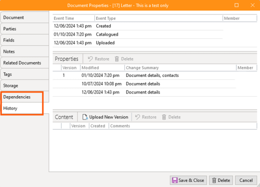The image size is (260, 187).
Task: Click the events Member column header
Action: [240, 18]
